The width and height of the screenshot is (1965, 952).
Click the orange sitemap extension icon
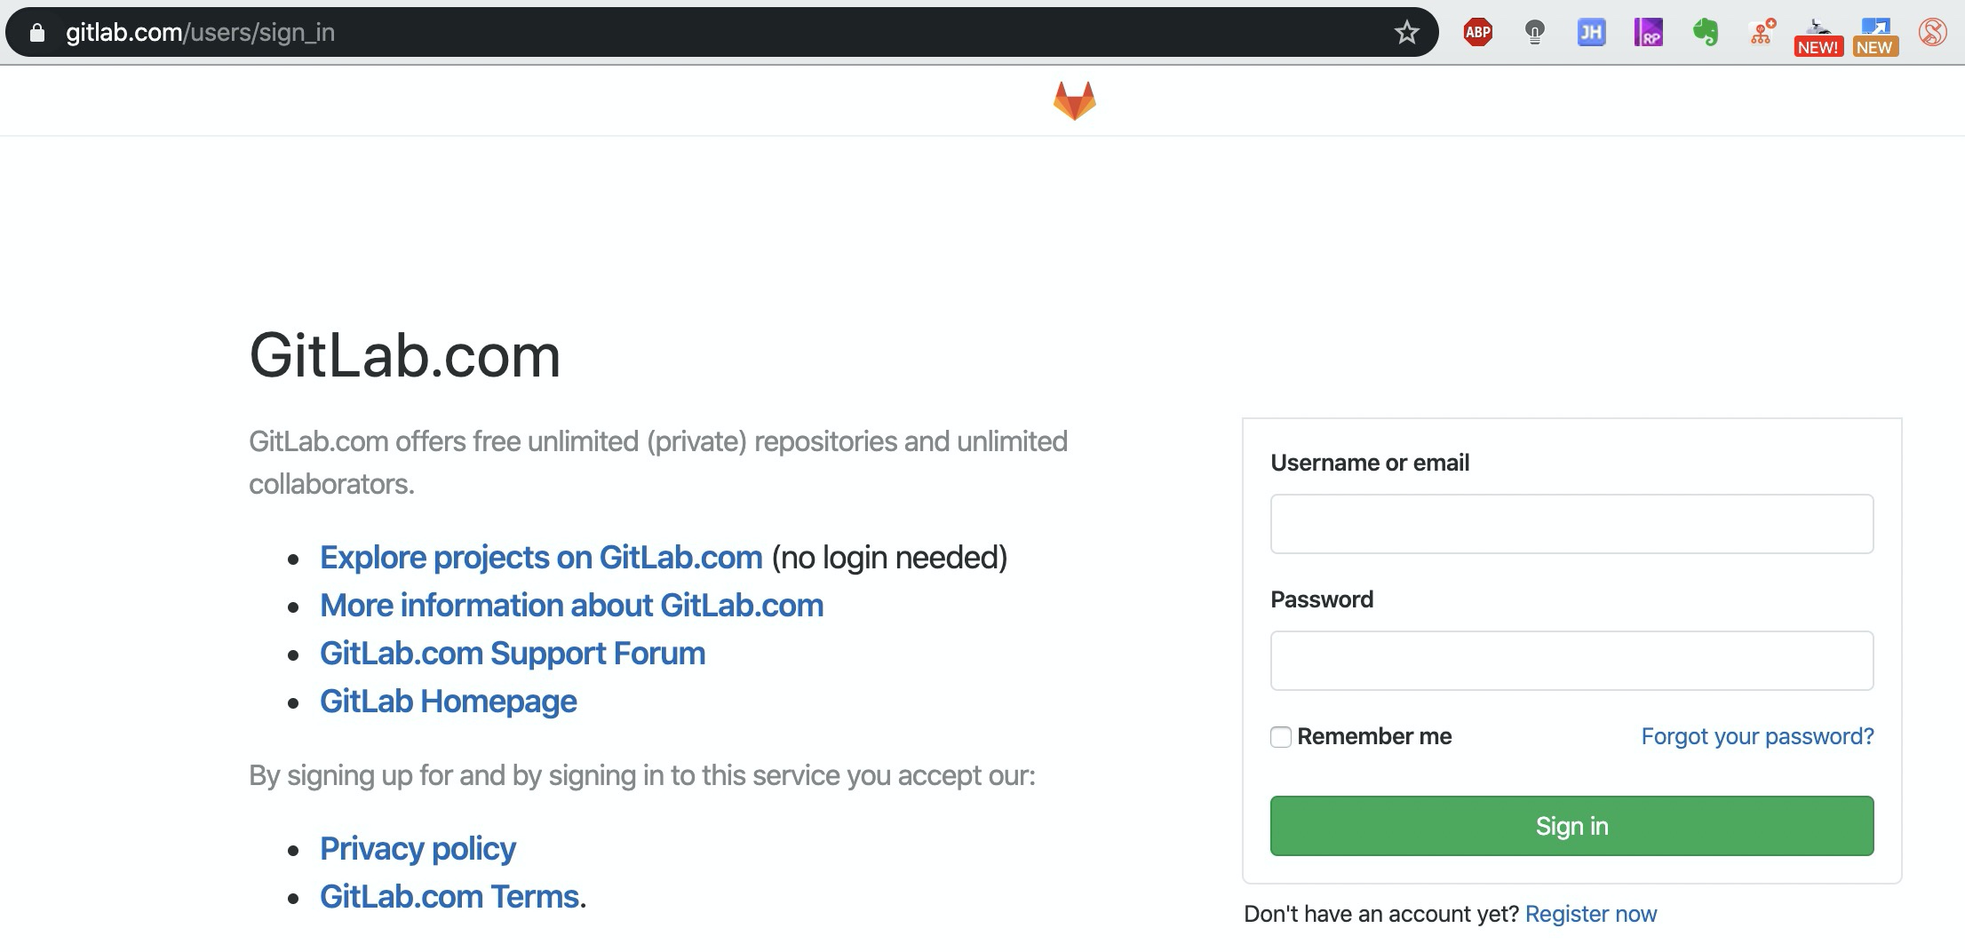click(x=1762, y=33)
